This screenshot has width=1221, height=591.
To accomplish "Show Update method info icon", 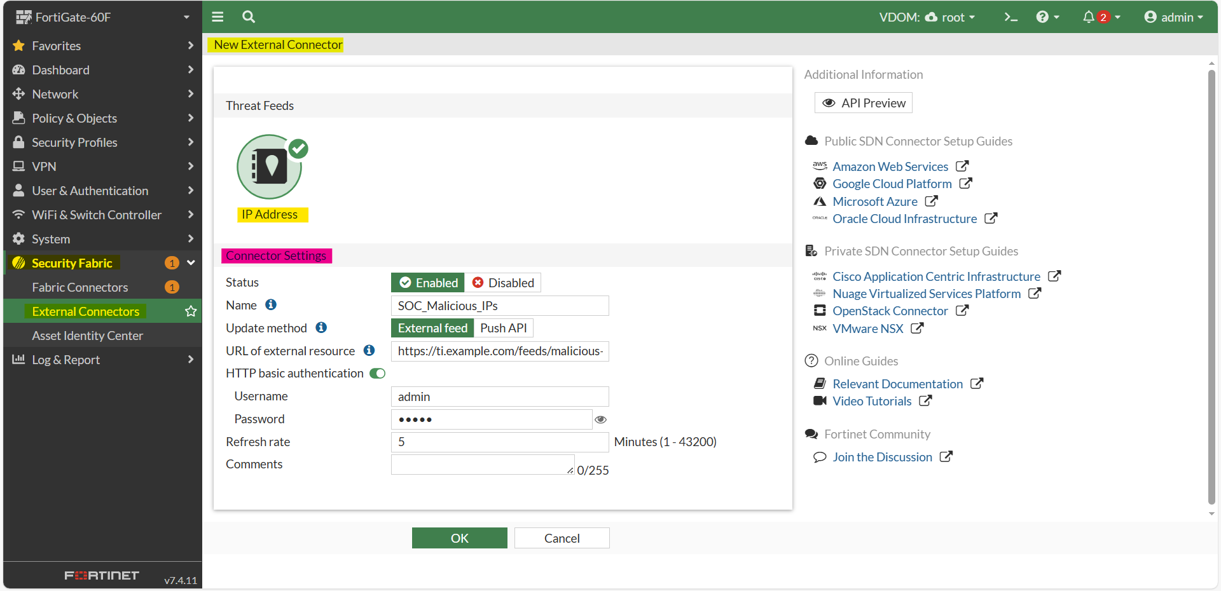I will (321, 328).
